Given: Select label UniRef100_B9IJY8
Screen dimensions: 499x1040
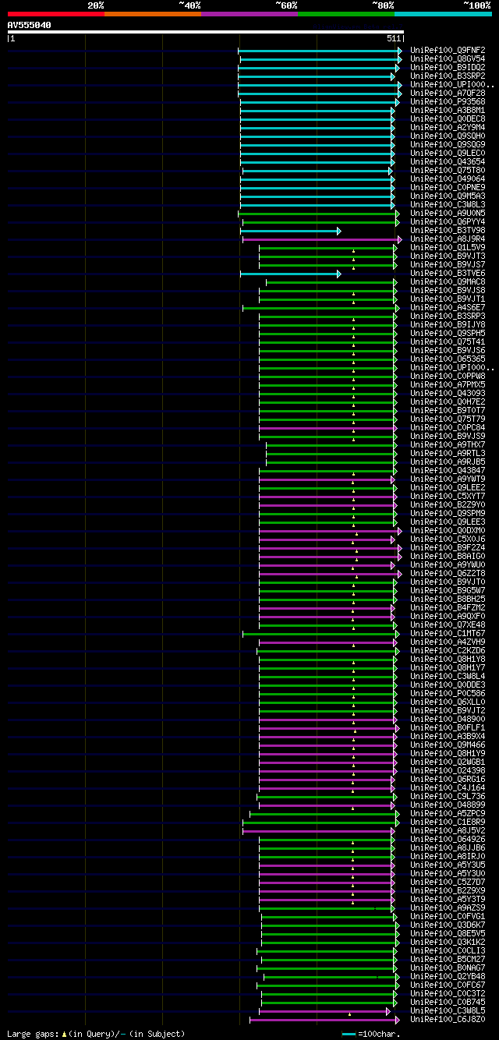Looking at the screenshot, I should tap(448, 324).
